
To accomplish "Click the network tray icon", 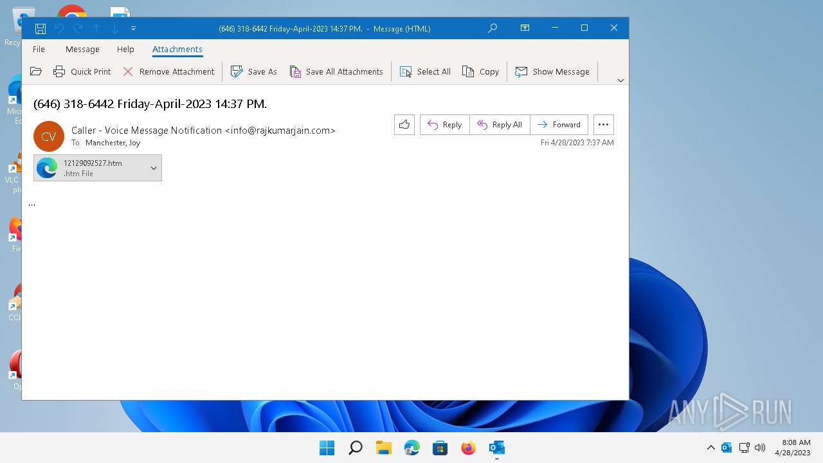I will coord(744,448).
